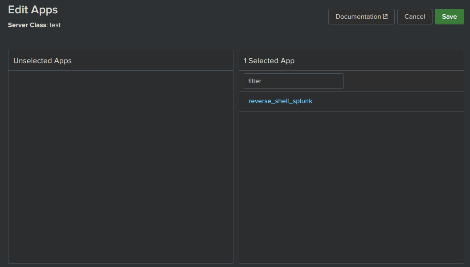Click the 'Unselected Apps' heading
Screen dimensions: 470x267
43,61
